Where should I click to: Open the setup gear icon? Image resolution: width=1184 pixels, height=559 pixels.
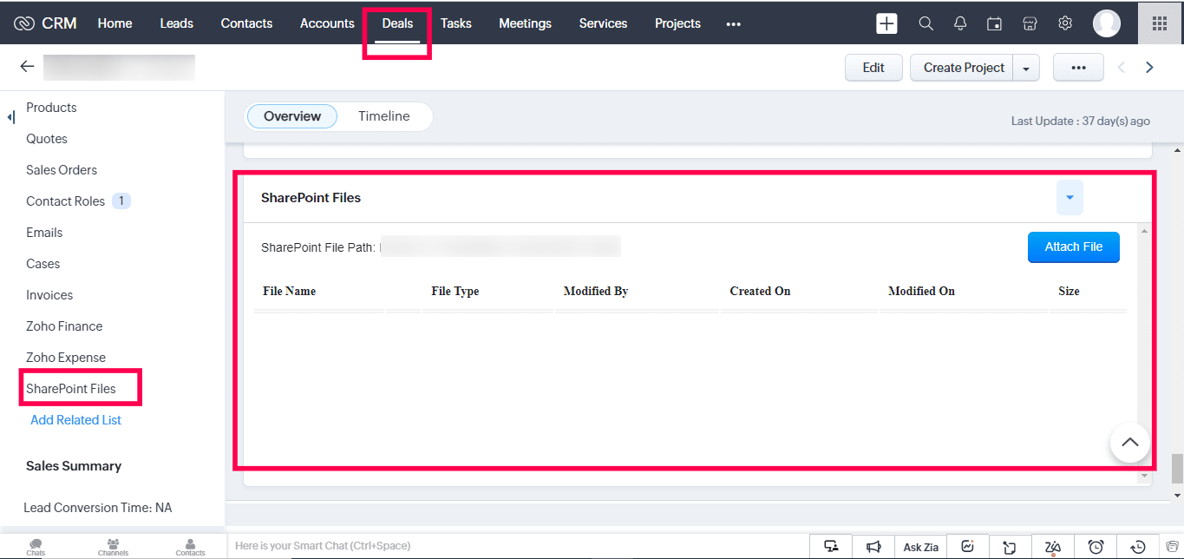point(1065,23)
